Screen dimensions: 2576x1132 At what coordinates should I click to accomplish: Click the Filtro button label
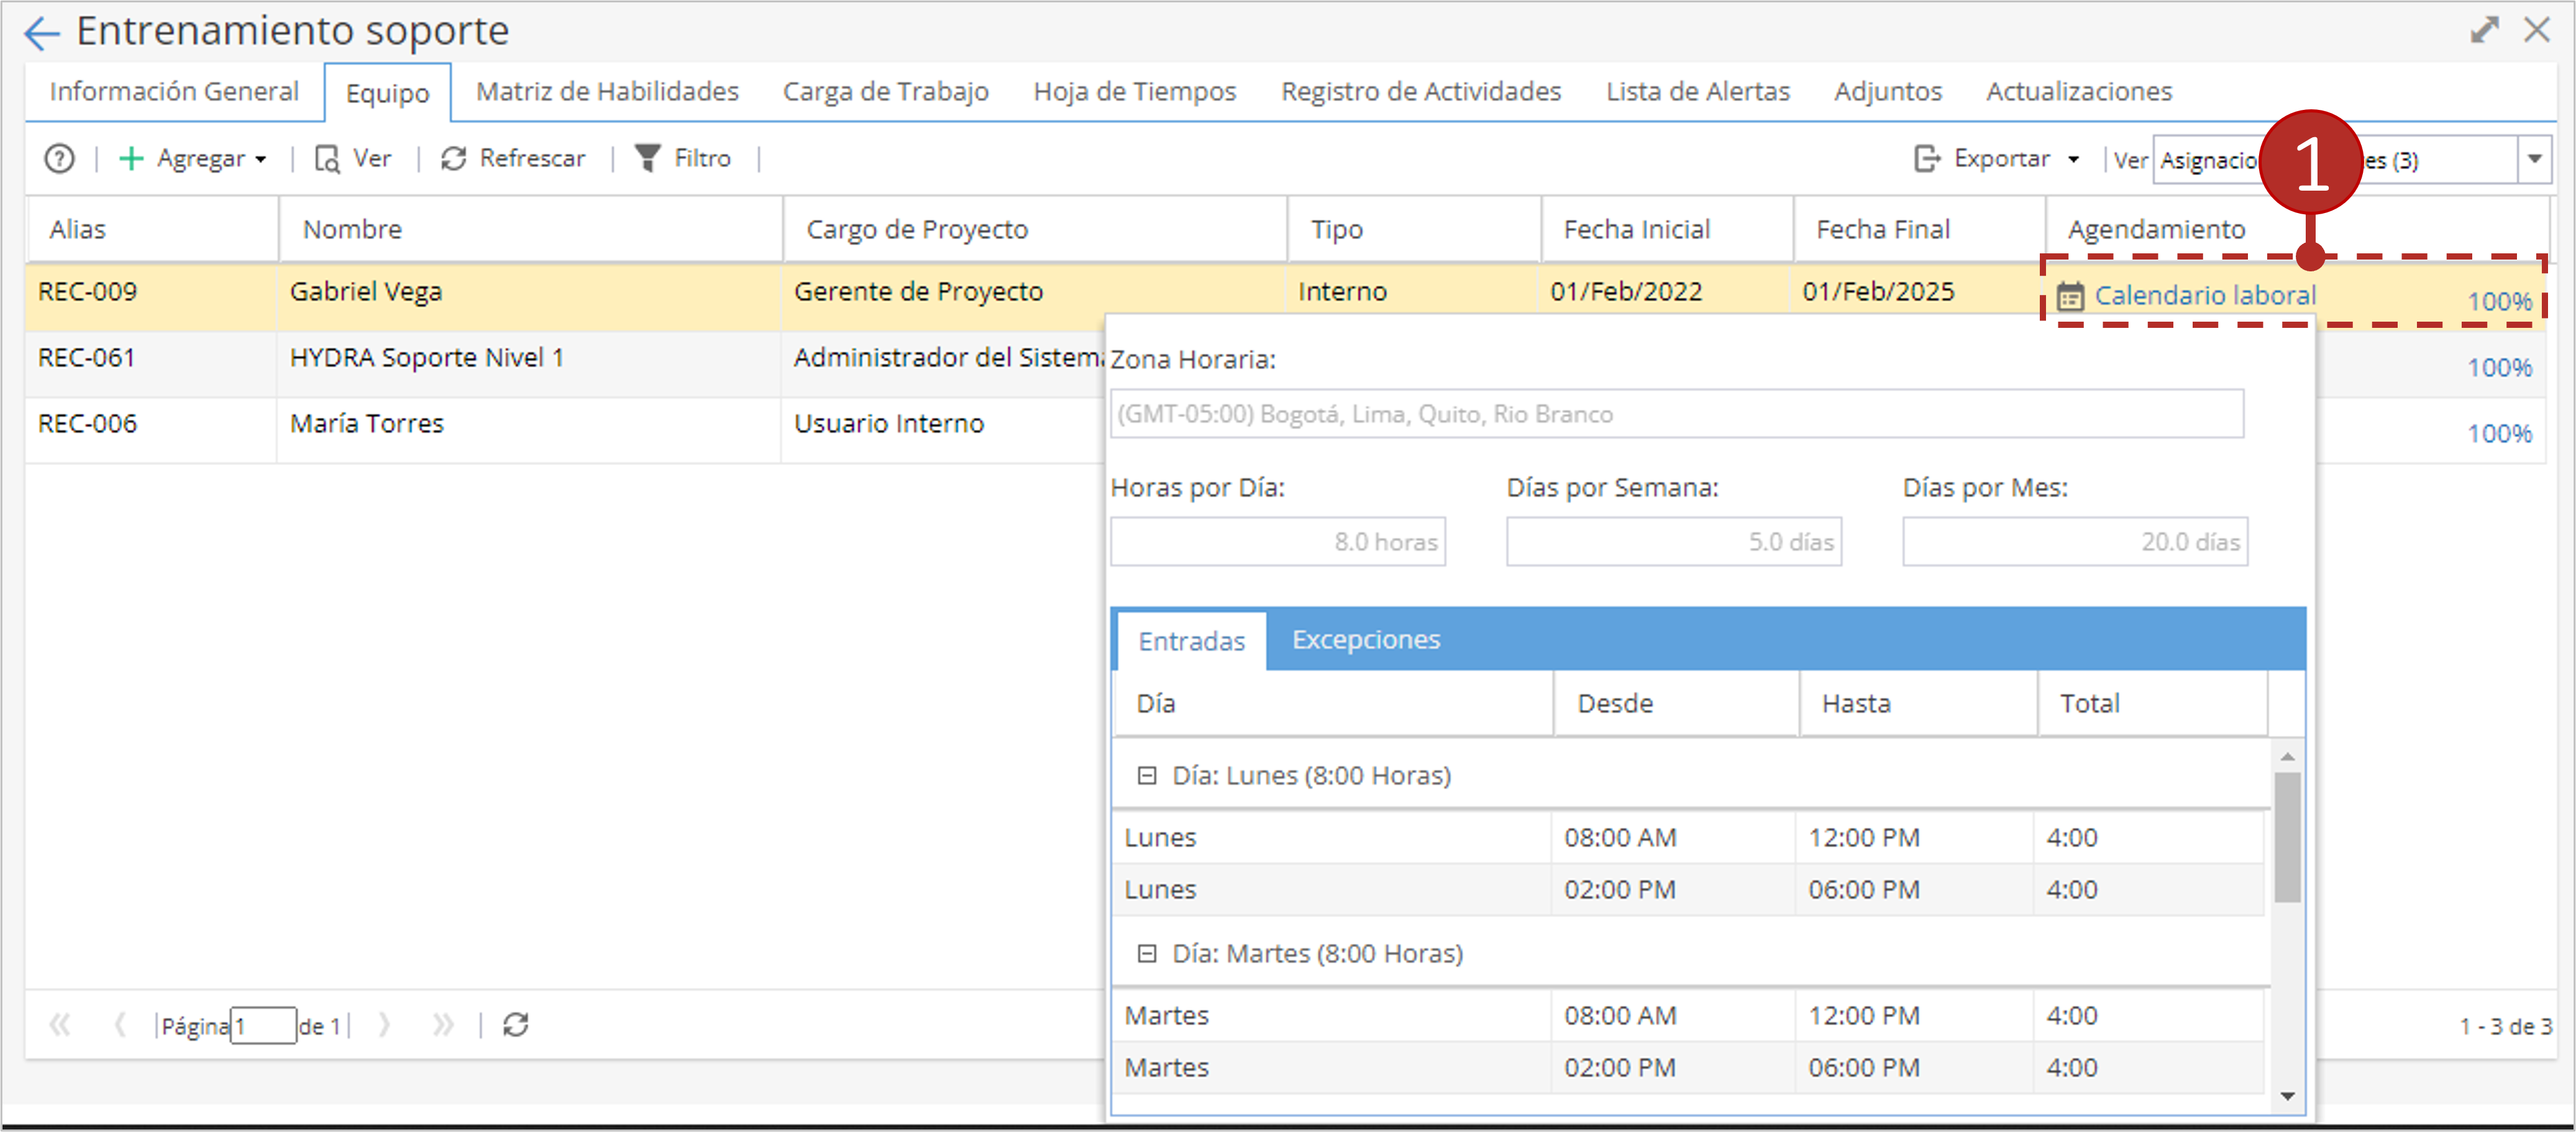[702, 158]
